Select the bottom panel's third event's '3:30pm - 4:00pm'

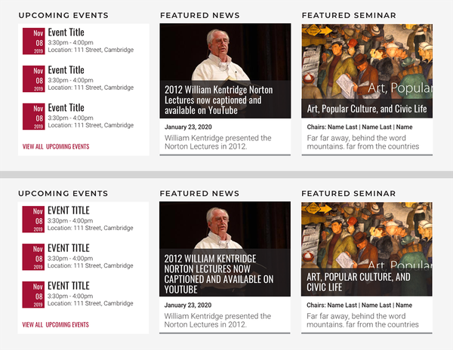coord(70,296)
